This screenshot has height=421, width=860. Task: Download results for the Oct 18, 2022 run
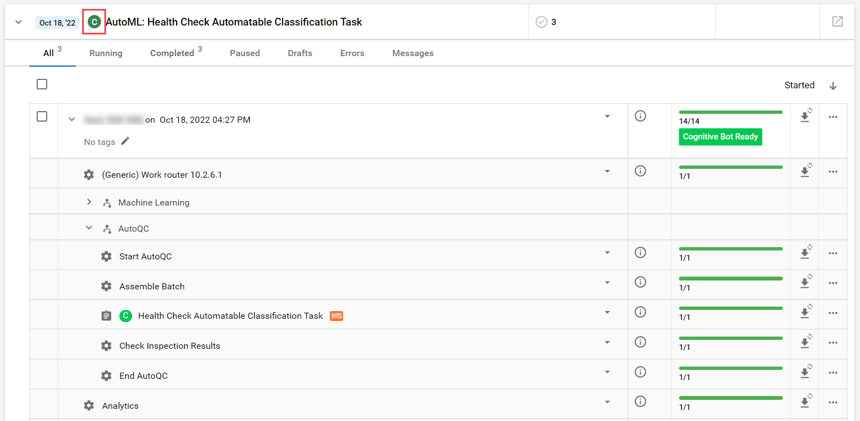point(804,116)
